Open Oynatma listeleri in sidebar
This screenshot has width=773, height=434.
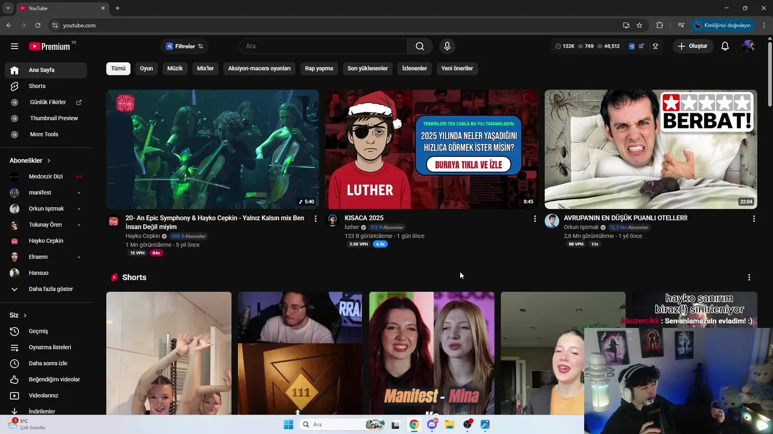click(46, 347)
